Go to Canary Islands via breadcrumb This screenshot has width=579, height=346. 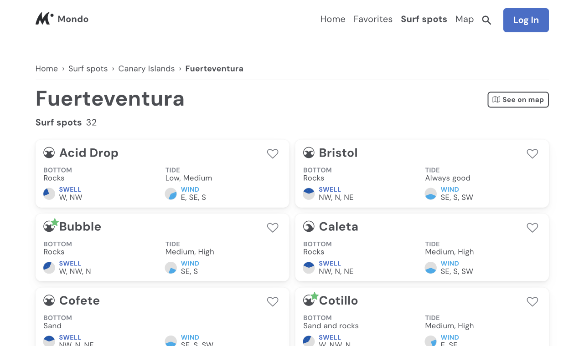pos(146,68)
